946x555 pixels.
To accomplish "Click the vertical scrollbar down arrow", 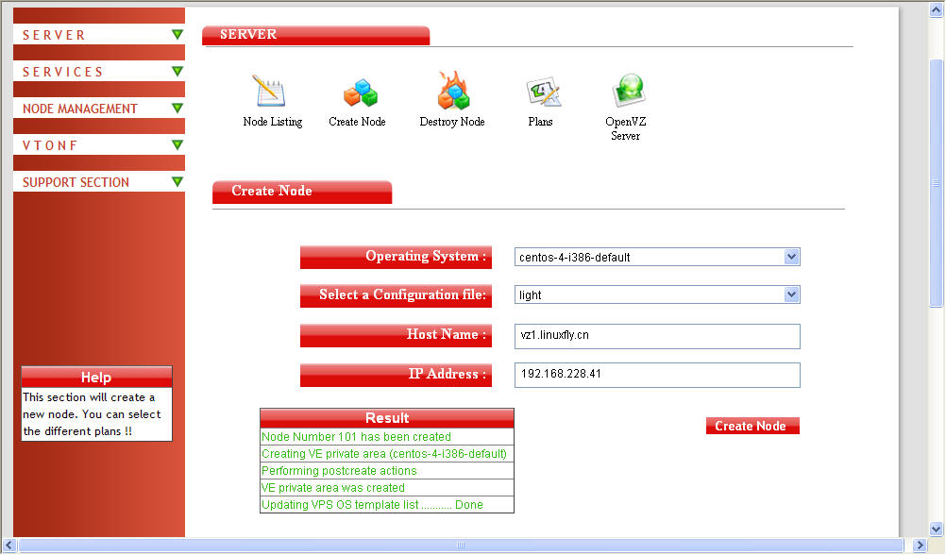I will tap(937, 529).
